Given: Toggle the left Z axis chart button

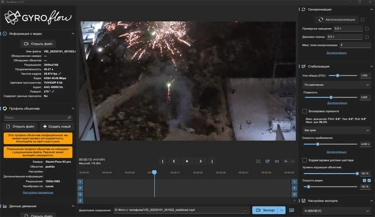Looking at the screenshot, I should (80, 200).
